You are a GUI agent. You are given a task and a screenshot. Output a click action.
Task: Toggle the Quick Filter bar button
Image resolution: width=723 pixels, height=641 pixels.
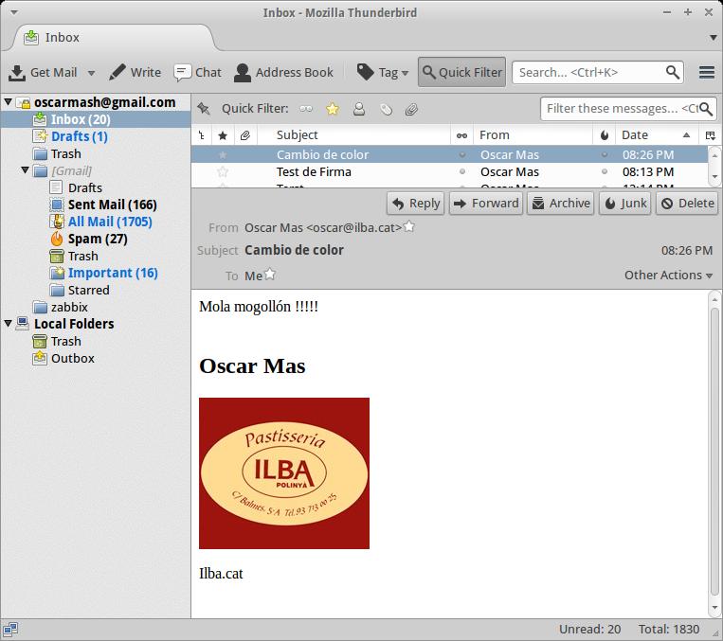pyautogui.click(x=461, y=72)
